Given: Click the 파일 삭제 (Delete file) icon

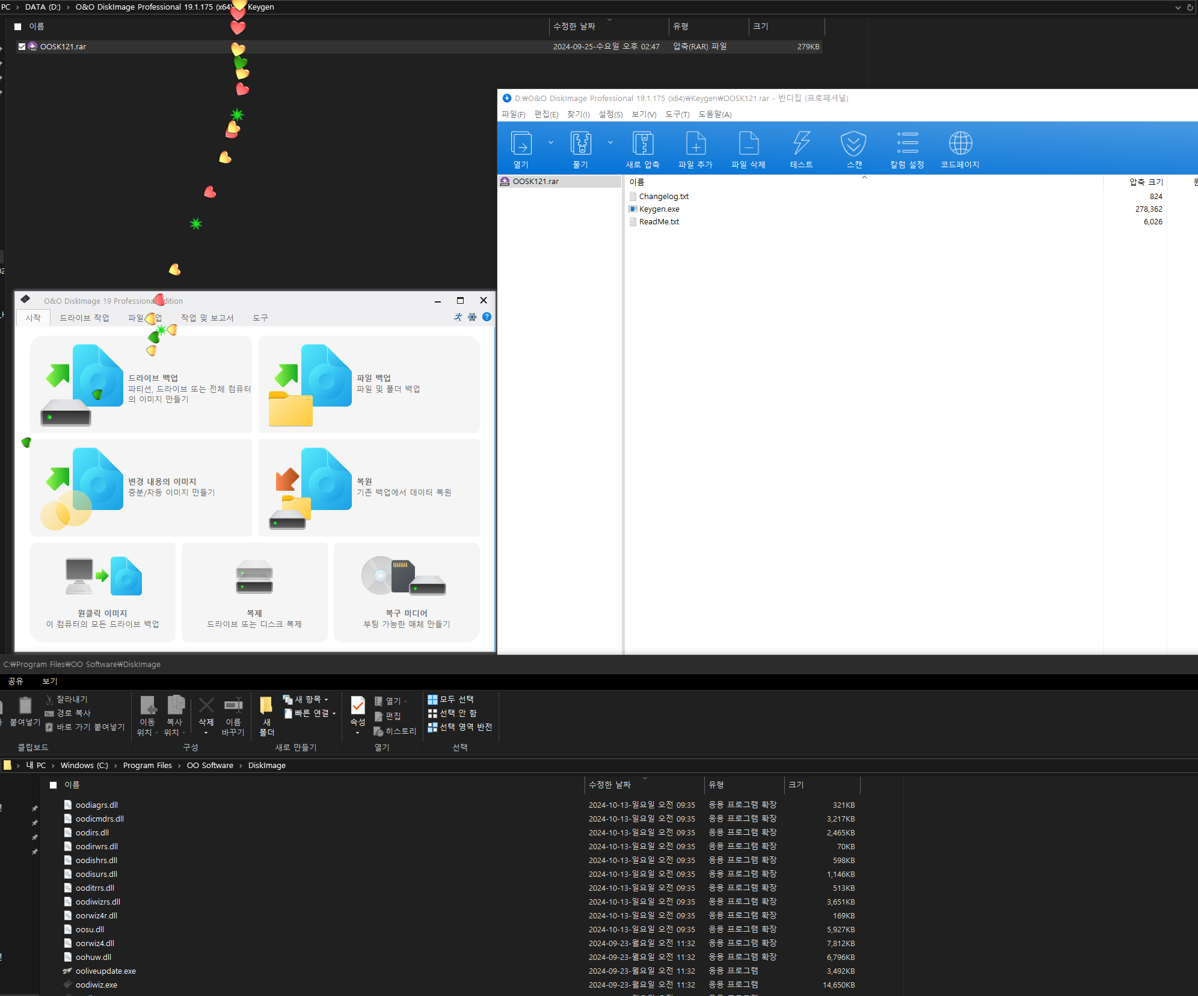Looking at the screenshot, I should coord(749,144).
